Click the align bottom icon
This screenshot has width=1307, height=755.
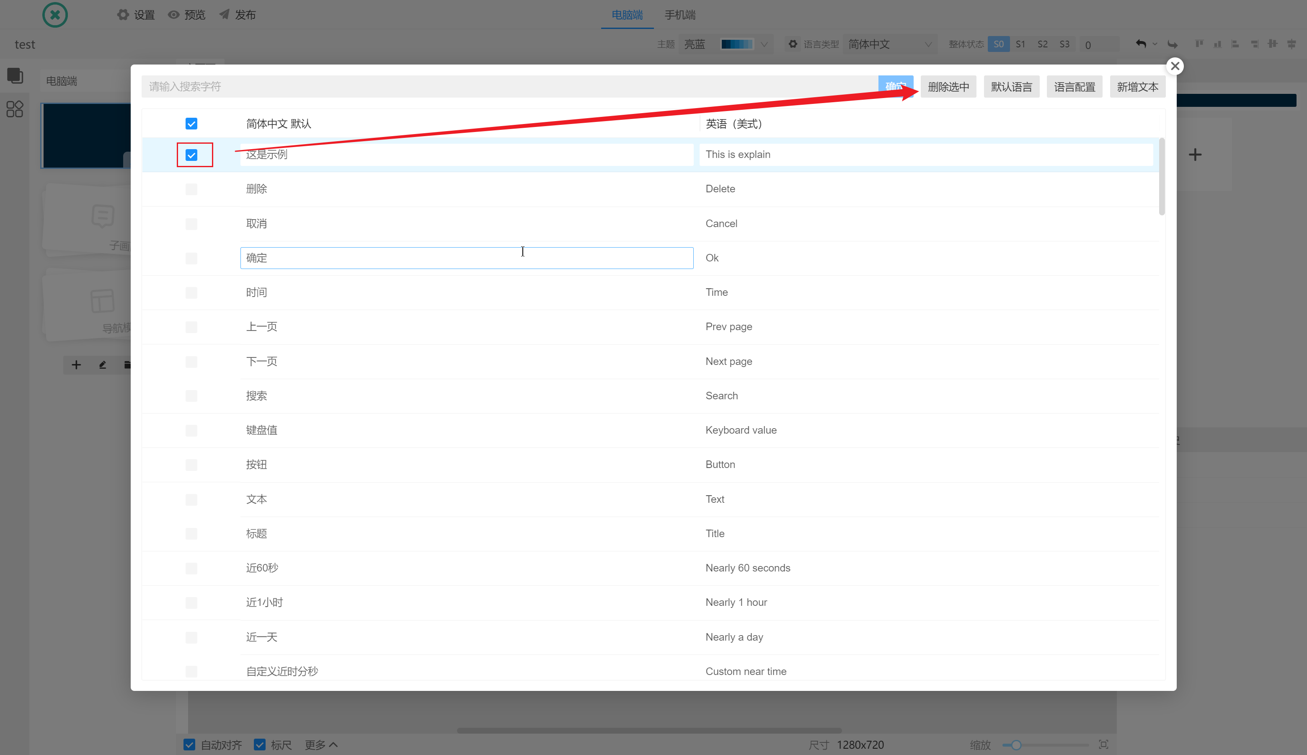coord(1217,44)
